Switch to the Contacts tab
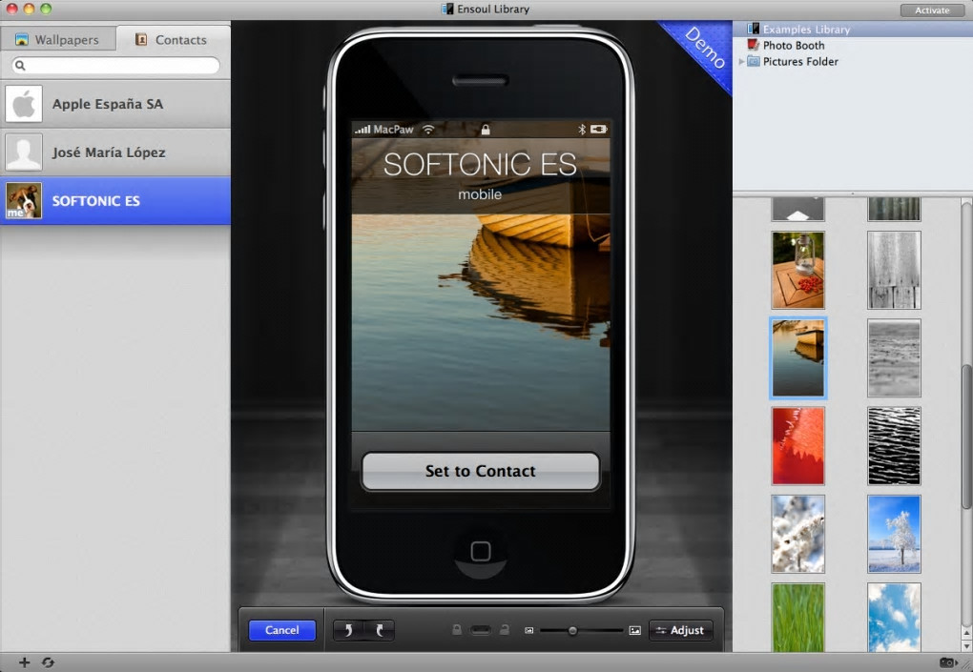Viewport: 973px width, 672px height. pyautogui.click(x=173, y=40)
